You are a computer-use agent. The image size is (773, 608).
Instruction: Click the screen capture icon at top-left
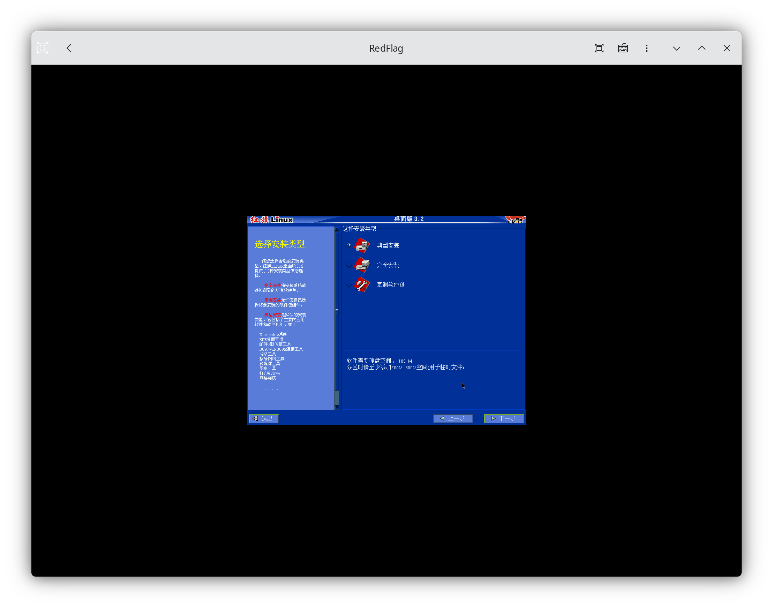[x=42, y=47]
